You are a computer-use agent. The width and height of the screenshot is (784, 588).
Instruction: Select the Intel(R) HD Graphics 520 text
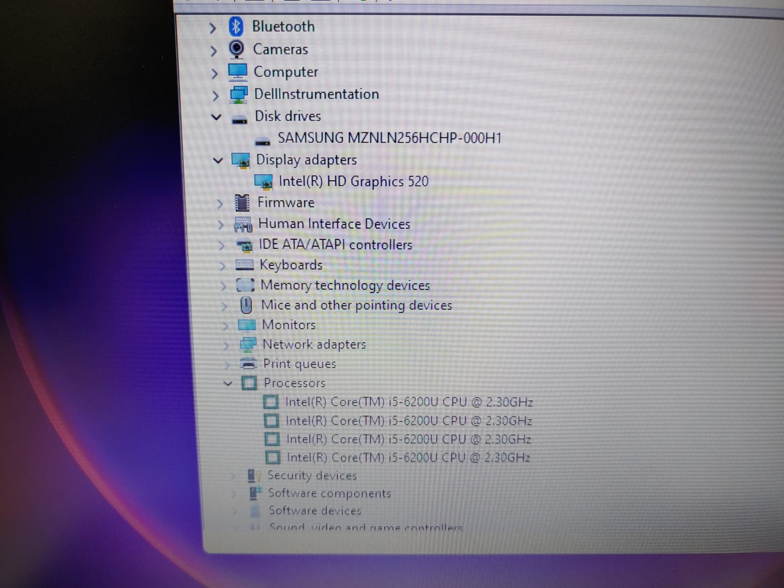353,181
